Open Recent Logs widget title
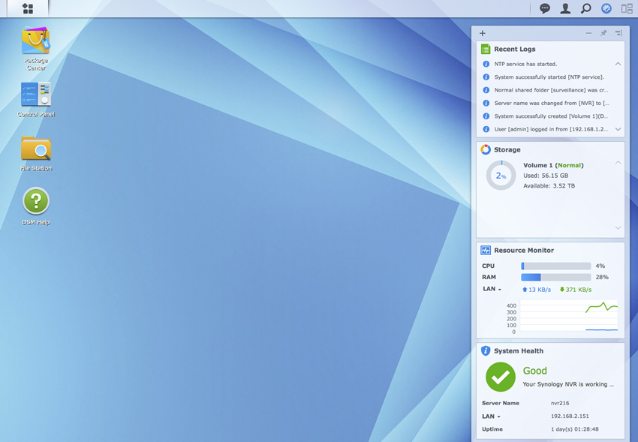638x442 pixels. pos(515,50)
